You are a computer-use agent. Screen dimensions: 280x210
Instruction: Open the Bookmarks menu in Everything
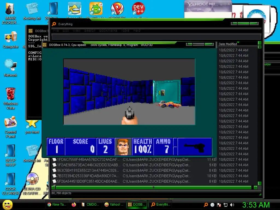click(108, 31)
